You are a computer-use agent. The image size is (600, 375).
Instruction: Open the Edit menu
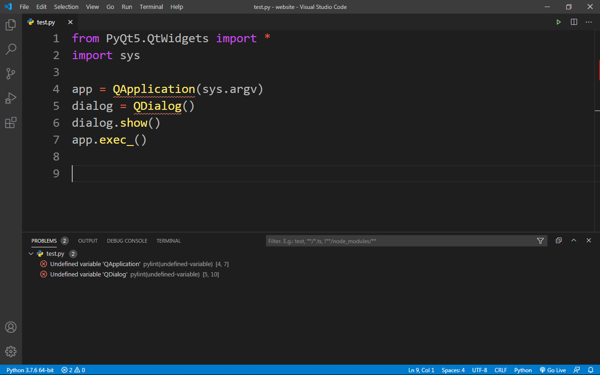pos(41,7)
